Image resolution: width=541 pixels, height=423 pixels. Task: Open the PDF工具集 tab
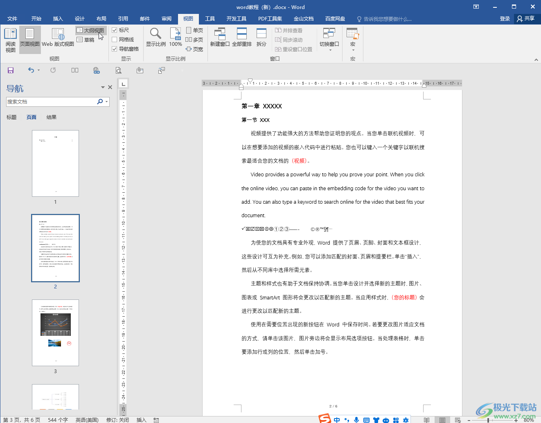270,19
